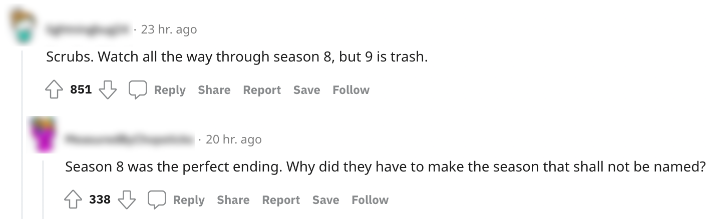Save the Season 8 ending reply
The width and height of the screenshot is (715, 219).
(325, 200)
